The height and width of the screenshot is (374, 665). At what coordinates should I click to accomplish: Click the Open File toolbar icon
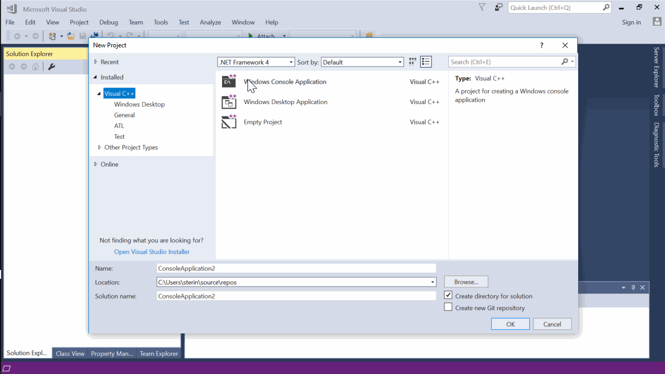coord(71,36)
